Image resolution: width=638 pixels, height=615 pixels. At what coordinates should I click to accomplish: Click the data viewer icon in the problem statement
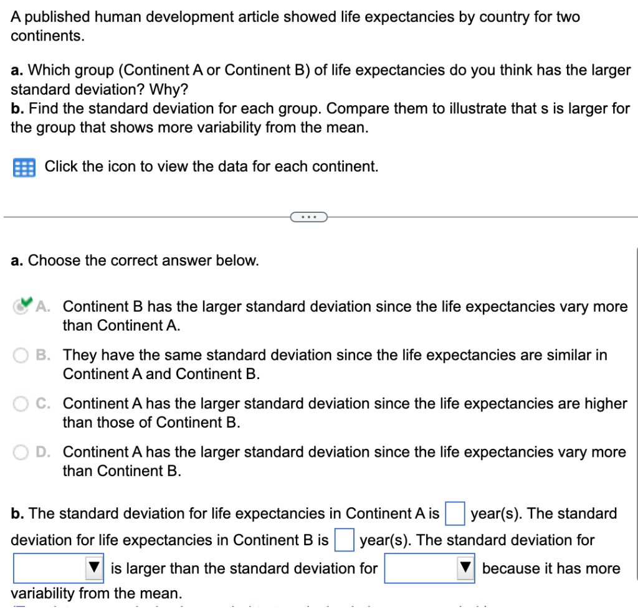point(24,167)
